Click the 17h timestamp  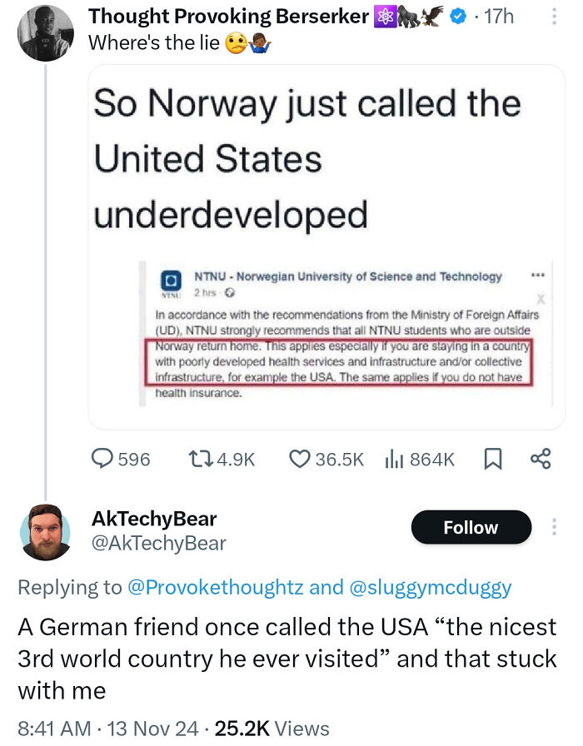499,17
